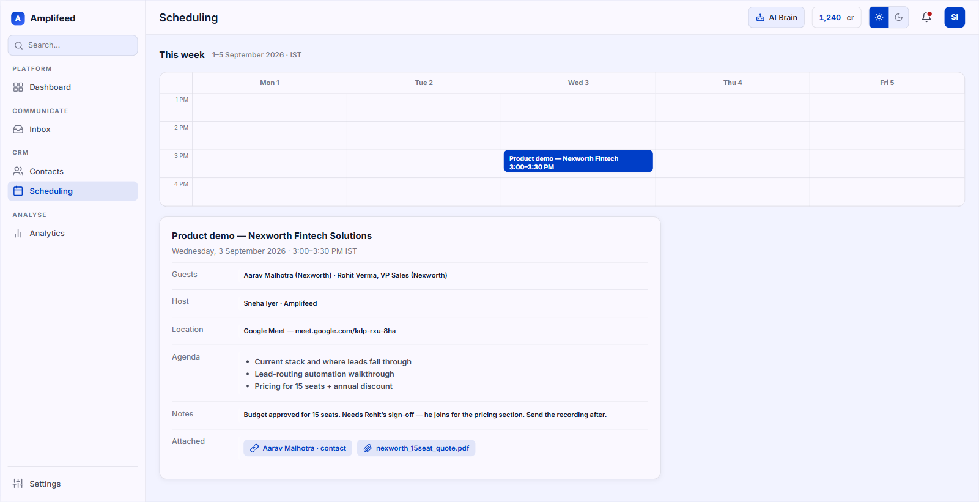This screenshot has height=502, width=979.
Task: Click the Amplifeed logo icon
Action: 18,18
